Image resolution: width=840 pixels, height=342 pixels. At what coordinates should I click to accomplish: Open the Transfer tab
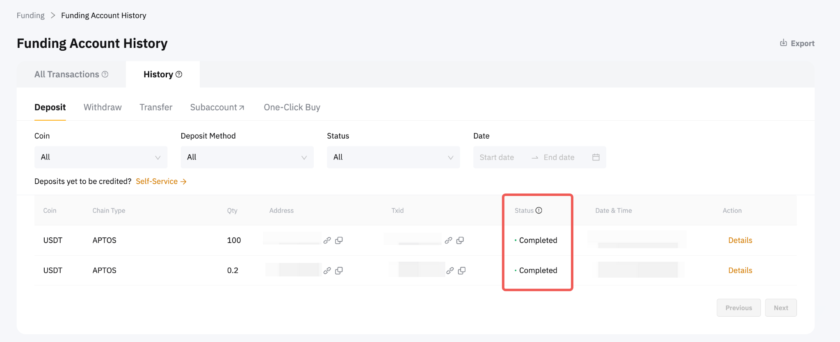tap(156, 107)
